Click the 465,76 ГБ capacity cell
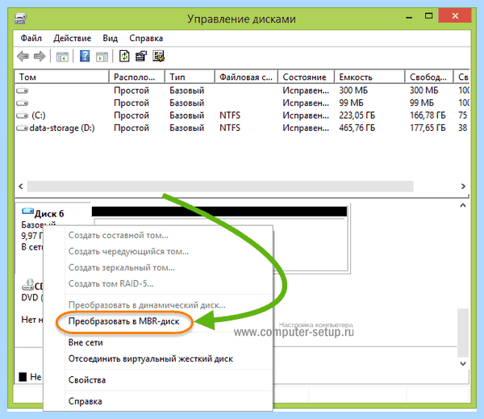The image size is (484, 419). (357, 128)
